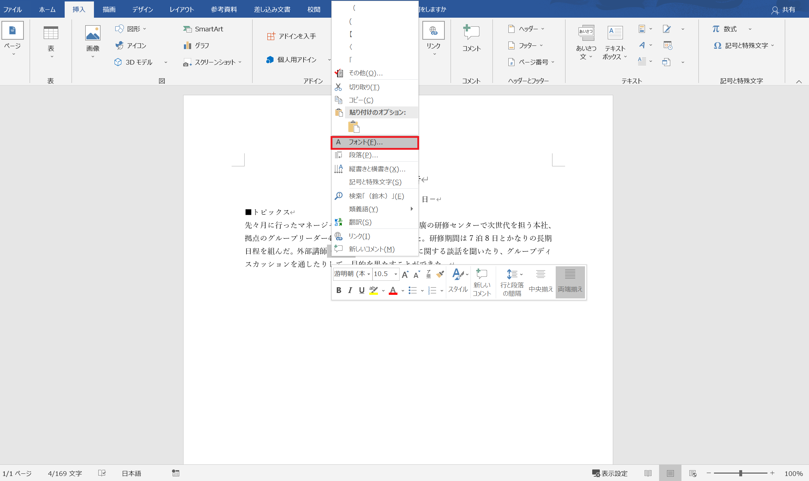Click the リンク ribbon button
Viewport: 809px width, 481px height.
(433, 39)
